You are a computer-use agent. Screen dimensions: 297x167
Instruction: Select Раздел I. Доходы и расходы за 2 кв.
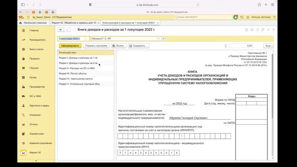[x=85, y=63]
